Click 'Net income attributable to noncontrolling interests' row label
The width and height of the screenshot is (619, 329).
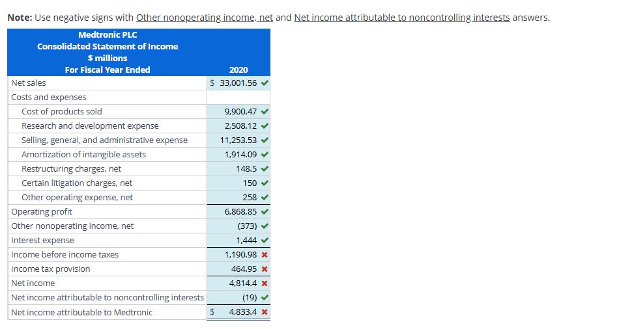click(108, 298)
